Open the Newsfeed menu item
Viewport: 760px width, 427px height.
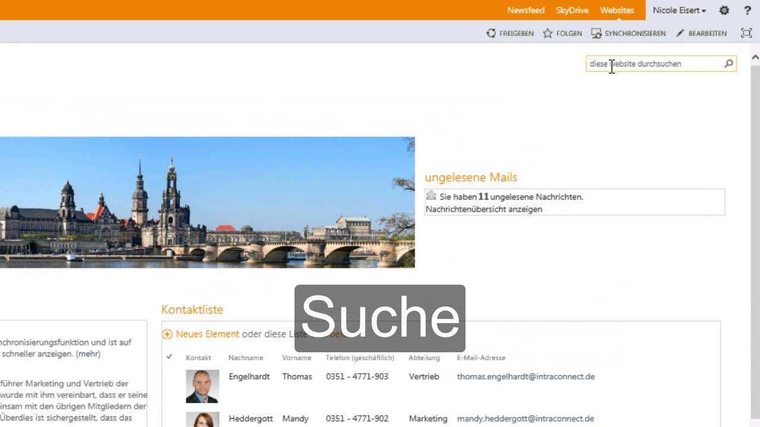pos(525,10)
